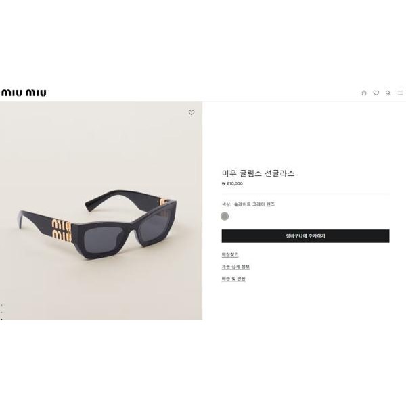Viewport: 406px width, 406px height.
Task: Open the search magnifier icon
Action: [x=388, y=93]
